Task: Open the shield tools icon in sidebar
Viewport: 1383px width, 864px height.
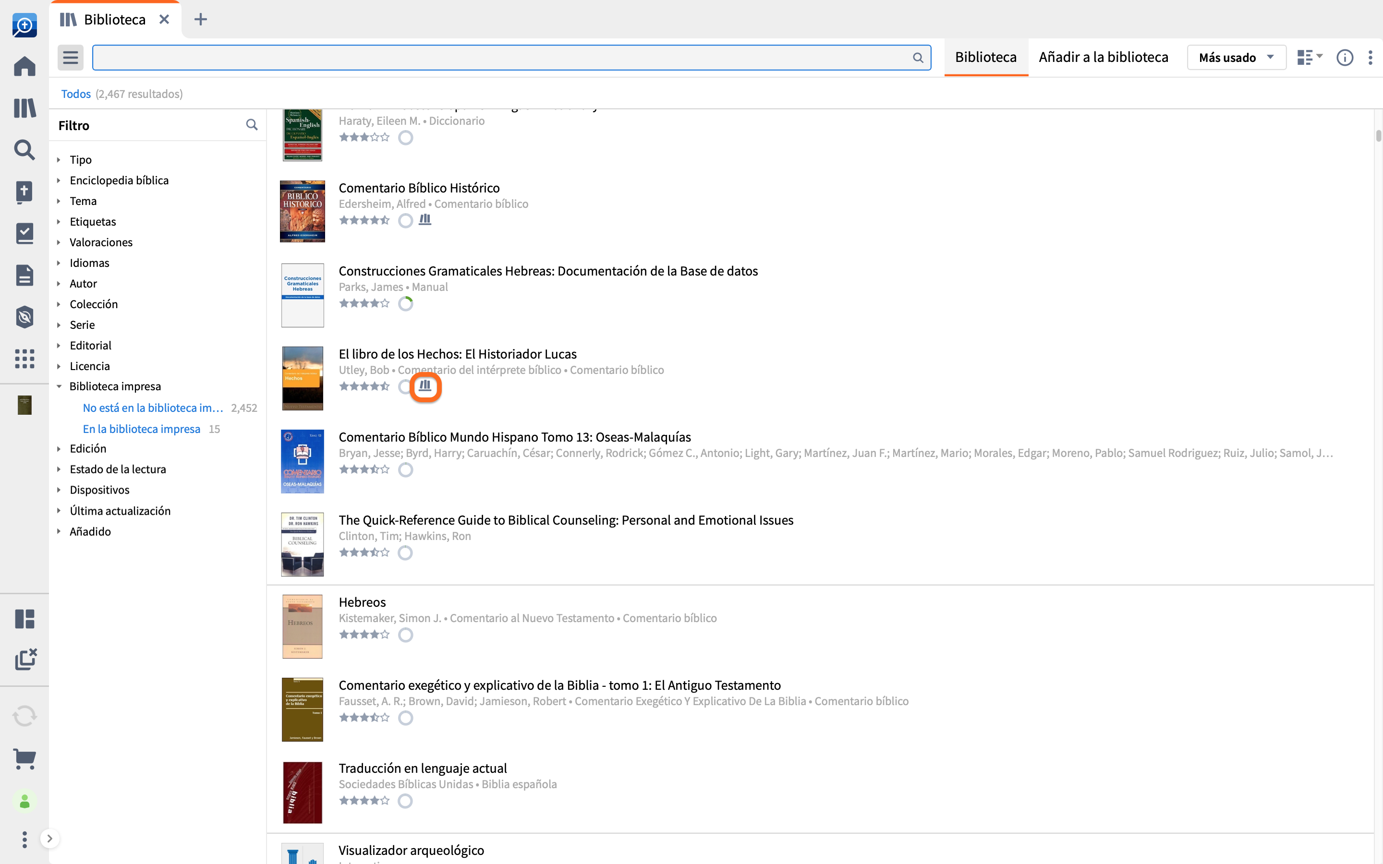Action: (x=24, y=317)
